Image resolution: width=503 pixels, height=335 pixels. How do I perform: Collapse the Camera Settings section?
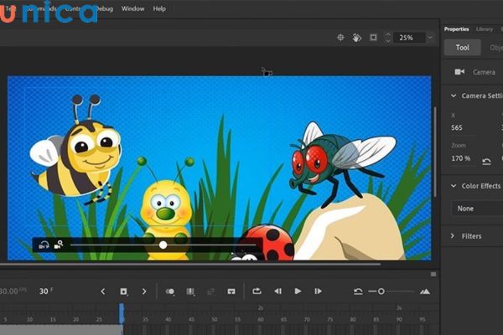[x=454, y=96]
